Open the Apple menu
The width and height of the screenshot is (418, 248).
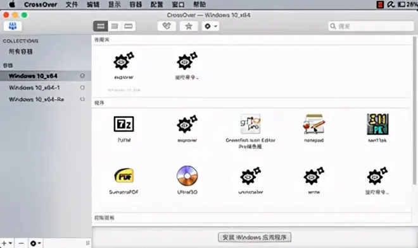click(x=12, y=4)
